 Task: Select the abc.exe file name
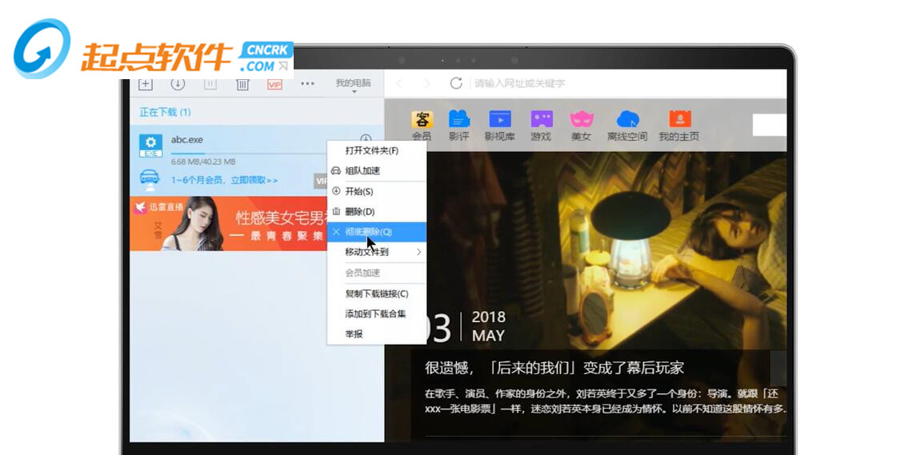[187, 140]
